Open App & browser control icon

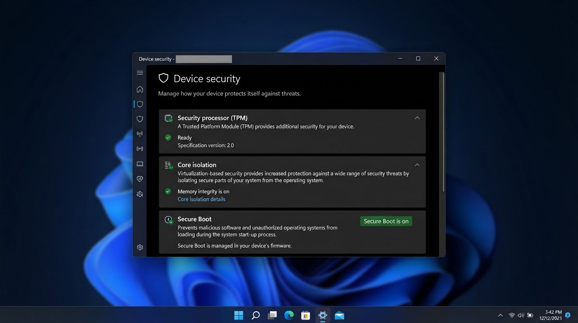[x=140, y=148]
